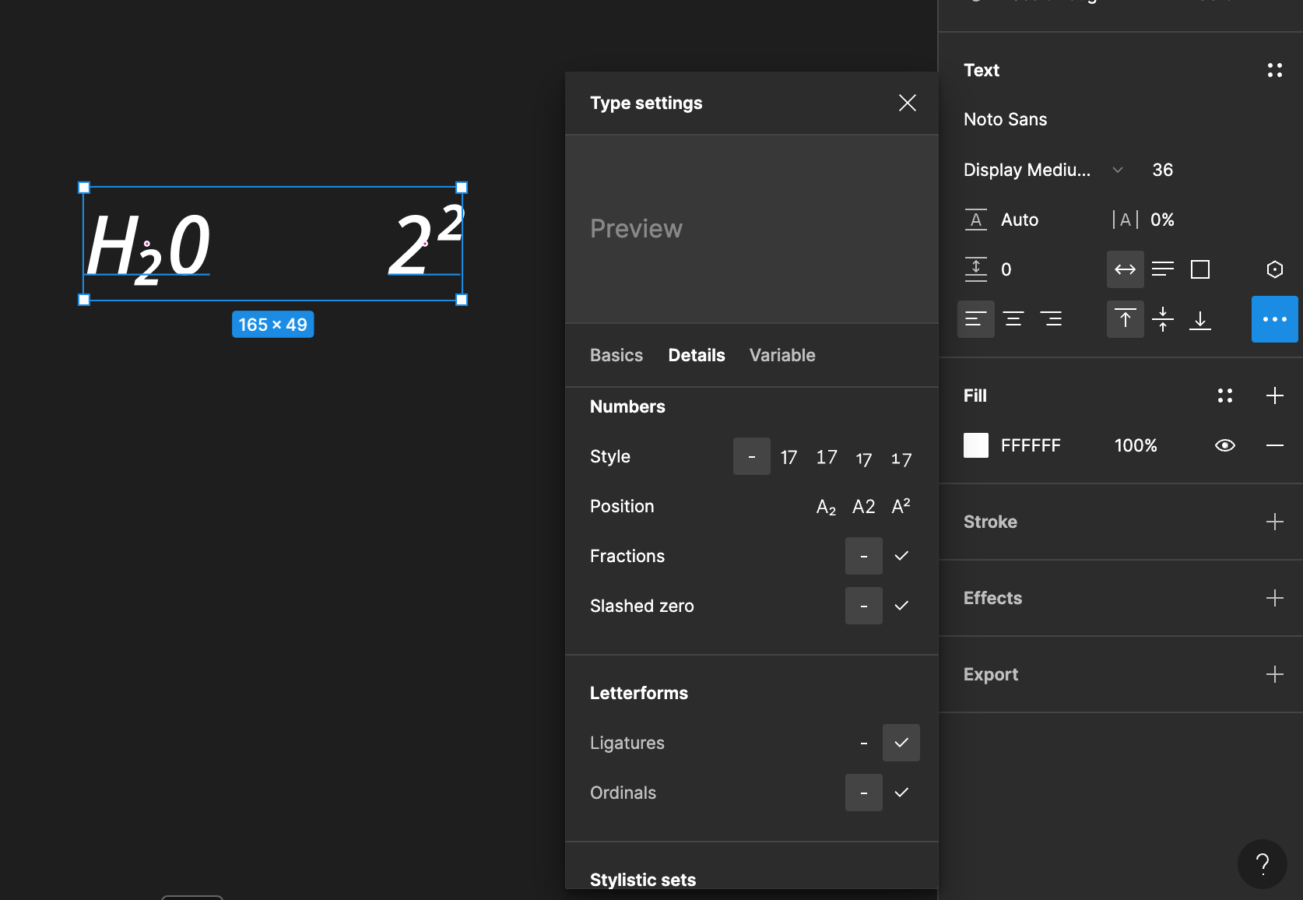The width and height of the screenshot is (1303, 900).
Task: Open the font weight dropdown chevron
Action: [x=1117, y=170]
